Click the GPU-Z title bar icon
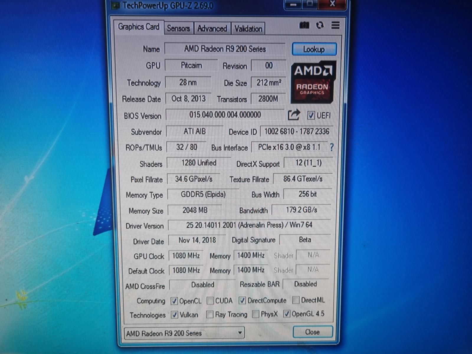The width and height of the screenshot is (472, 354). (x=116, y=6)
